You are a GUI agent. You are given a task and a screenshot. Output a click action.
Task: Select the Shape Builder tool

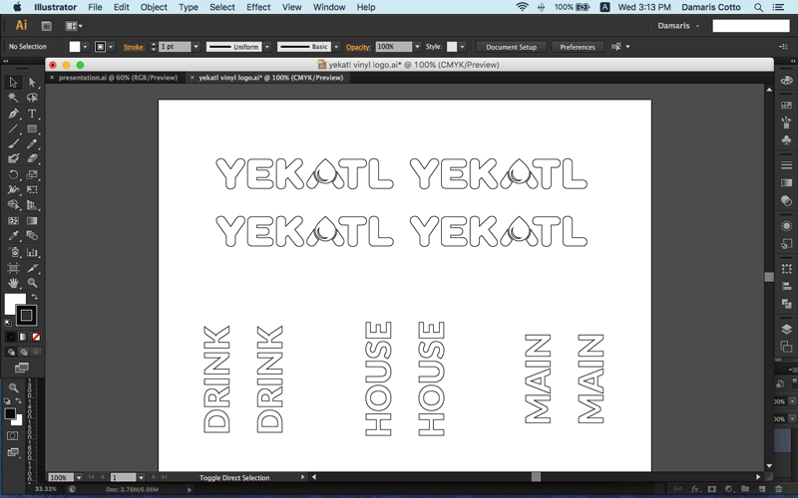tap(13, 205)
